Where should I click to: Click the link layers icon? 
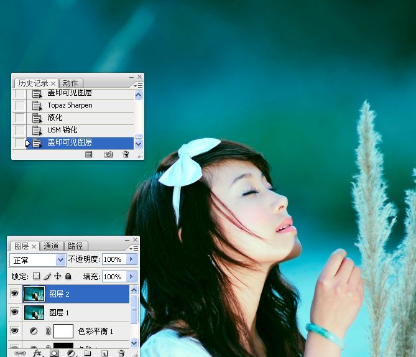20,353
